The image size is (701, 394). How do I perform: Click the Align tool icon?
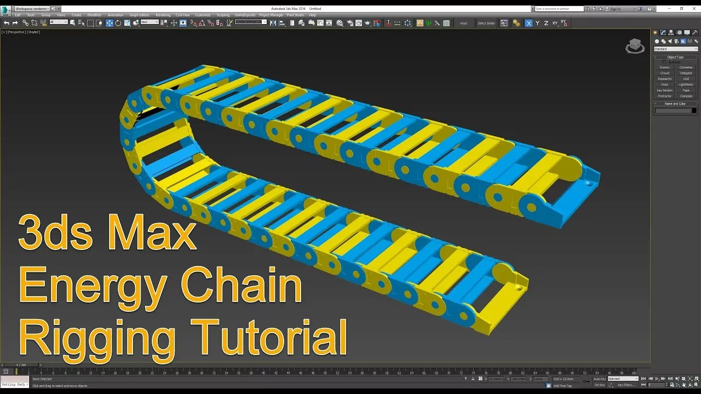click(282, 23)
